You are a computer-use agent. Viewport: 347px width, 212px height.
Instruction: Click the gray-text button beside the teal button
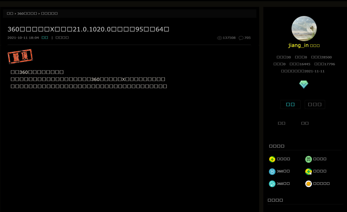[315, 104]
